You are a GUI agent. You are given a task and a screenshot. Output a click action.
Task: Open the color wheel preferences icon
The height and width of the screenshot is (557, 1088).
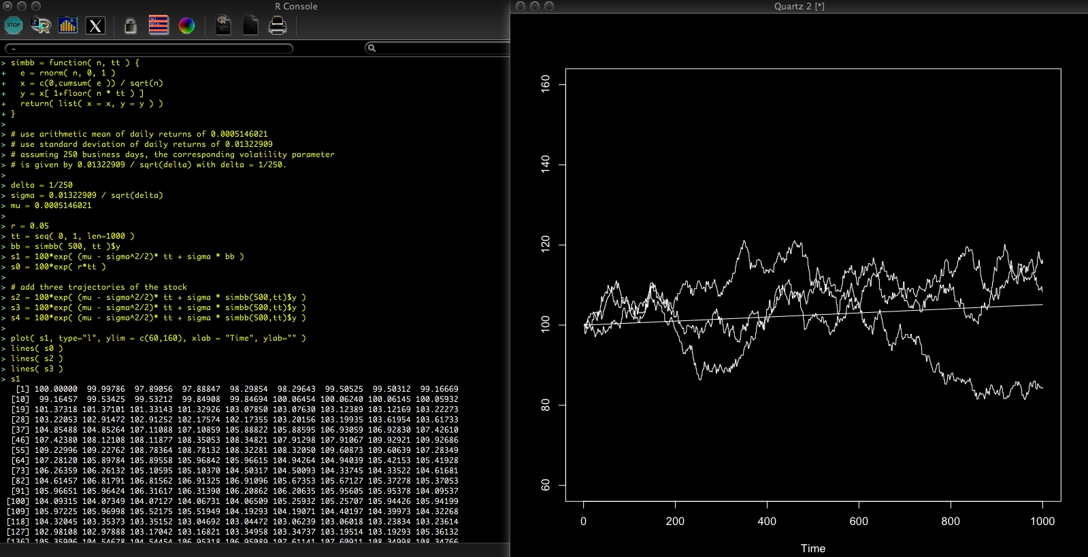[x=186, y=26]
